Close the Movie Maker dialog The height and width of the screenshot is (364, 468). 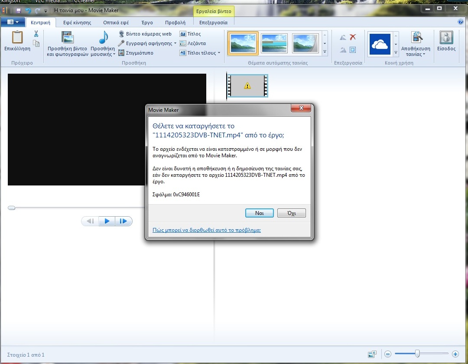click(301, 108)
